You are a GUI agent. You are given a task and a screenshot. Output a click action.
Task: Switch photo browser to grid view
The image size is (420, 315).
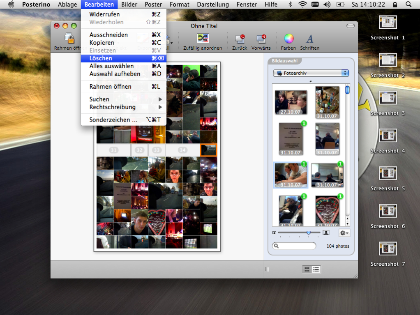pos(307,269)
